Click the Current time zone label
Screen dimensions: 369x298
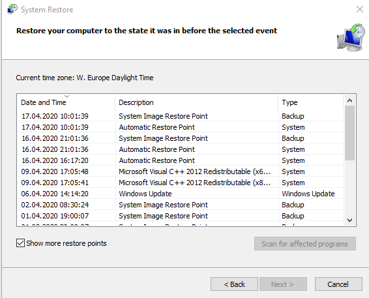click(85, 78)
